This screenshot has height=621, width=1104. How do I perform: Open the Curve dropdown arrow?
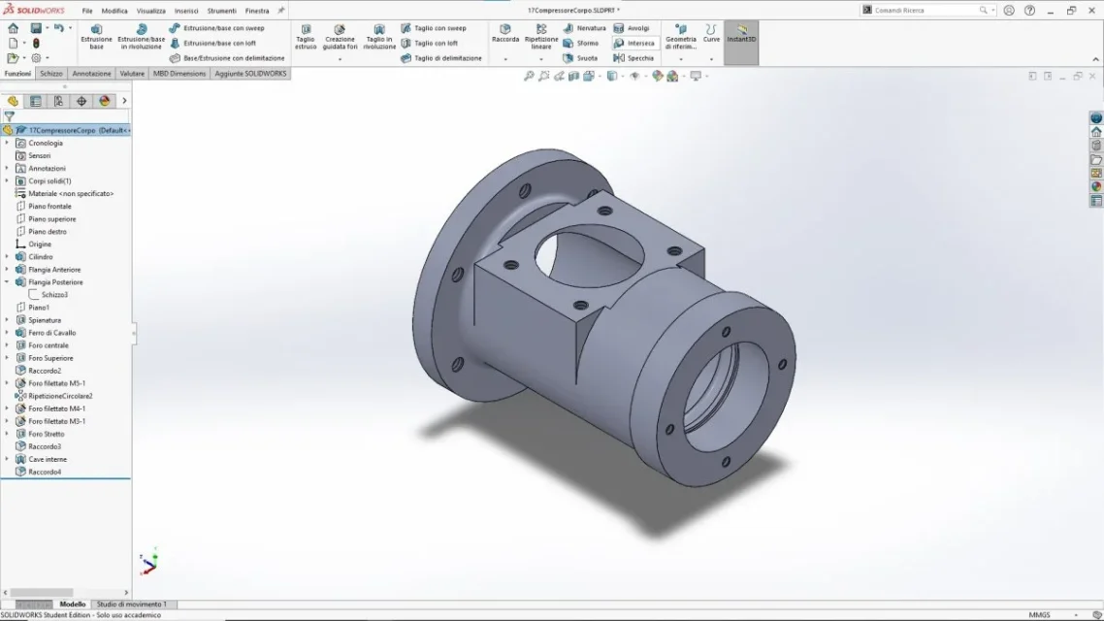[x=711, y=59]
